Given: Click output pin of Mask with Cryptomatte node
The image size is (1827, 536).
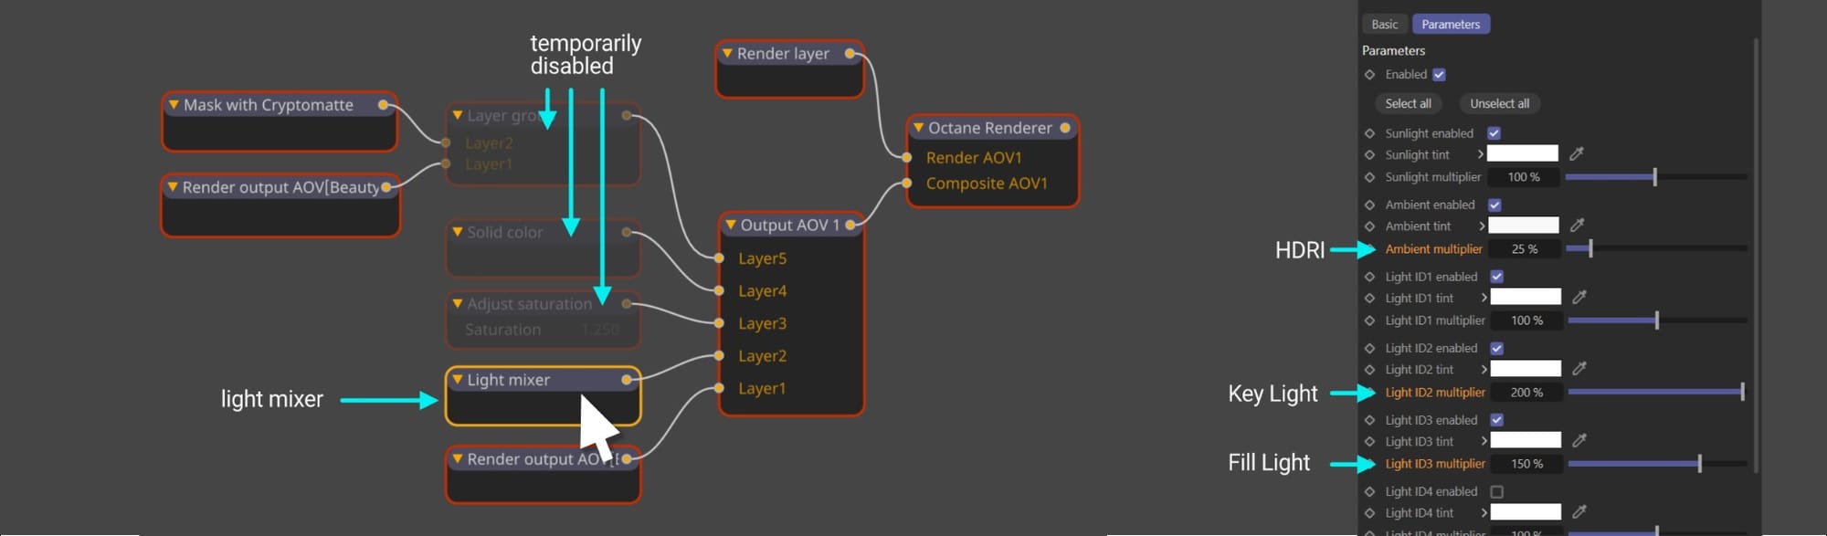Looking at the screenshot, I should coord(384,105).
